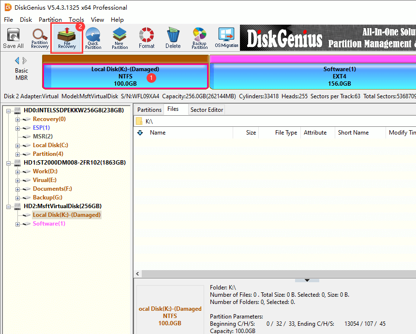Open the Backup Partition tool
The height and width of the screenshot is (334, 416).
click(x=199, y=38)
